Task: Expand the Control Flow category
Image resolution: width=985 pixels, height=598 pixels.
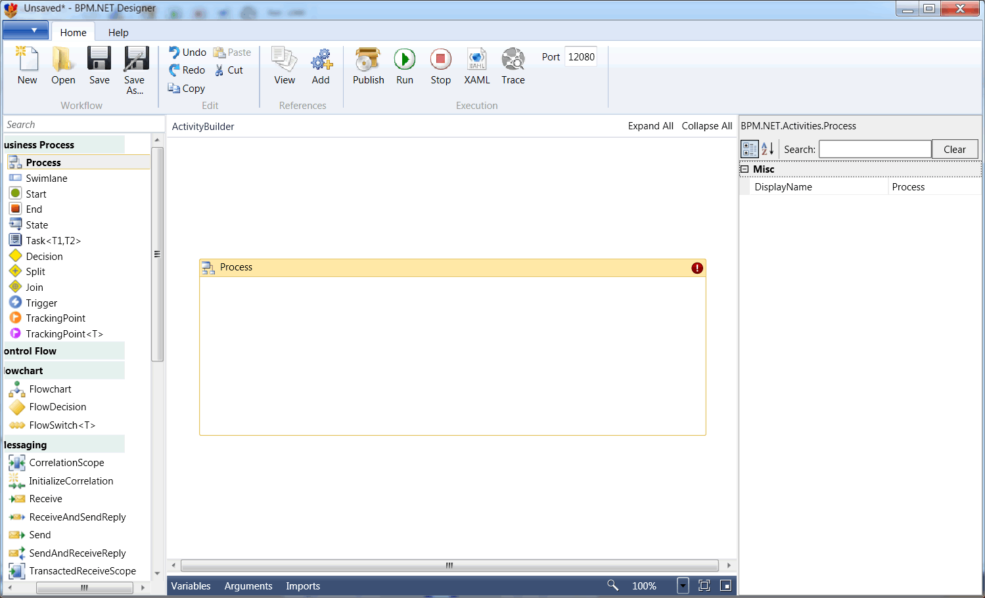Action: (64, 351)
